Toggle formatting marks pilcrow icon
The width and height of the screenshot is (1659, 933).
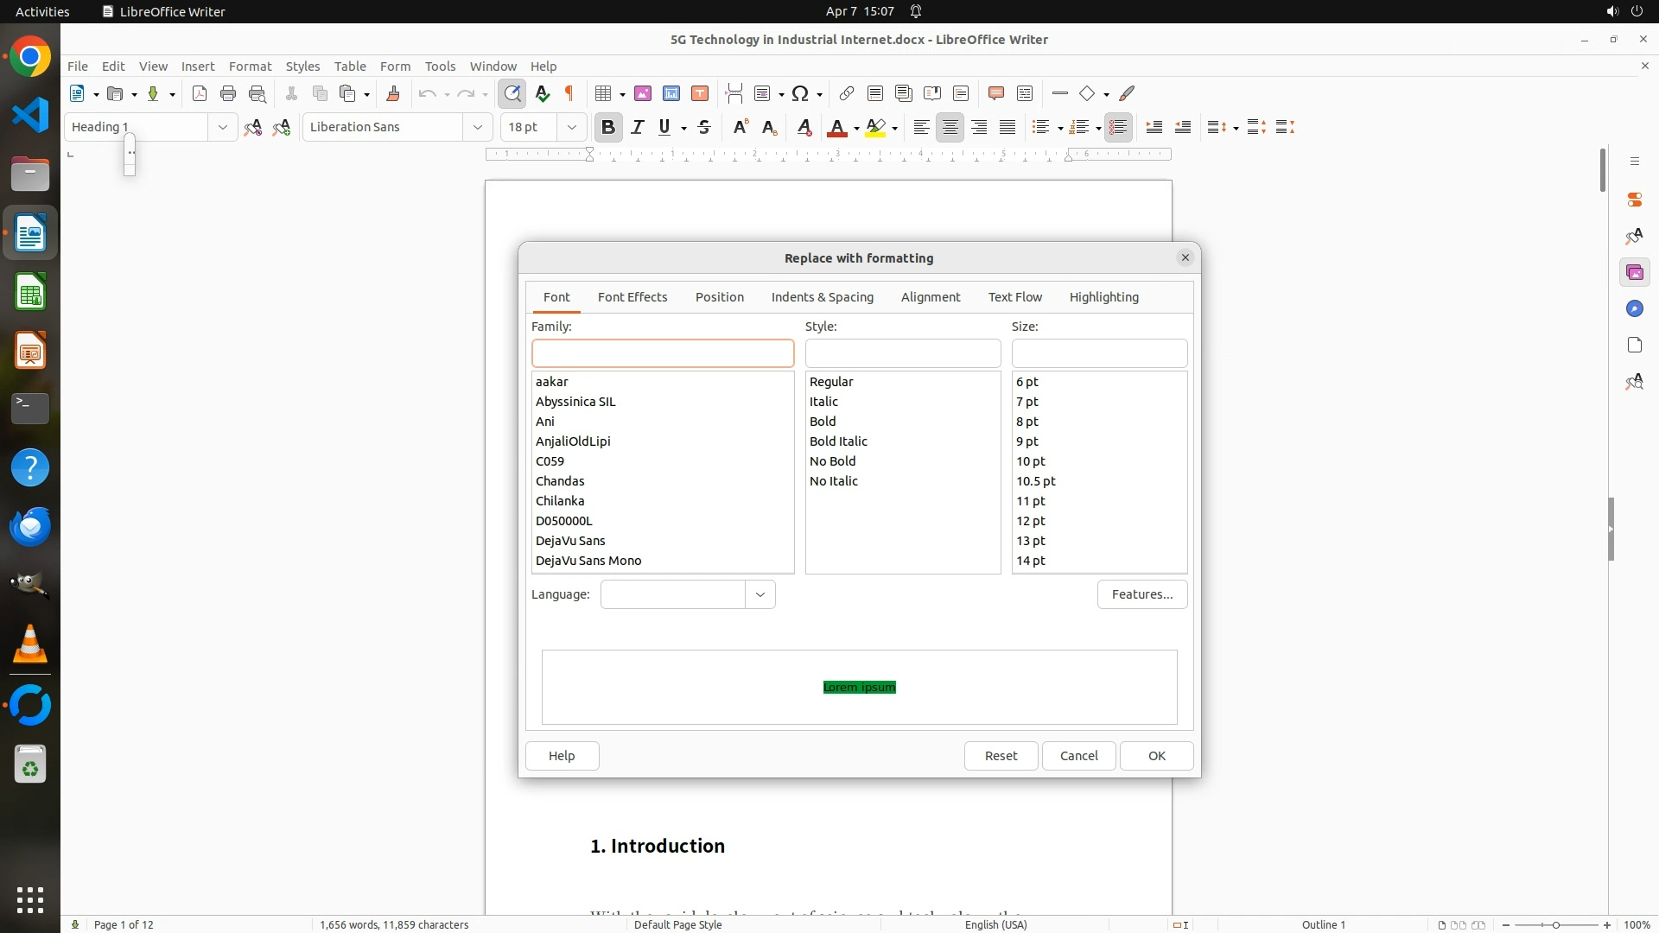click(569, 93)
